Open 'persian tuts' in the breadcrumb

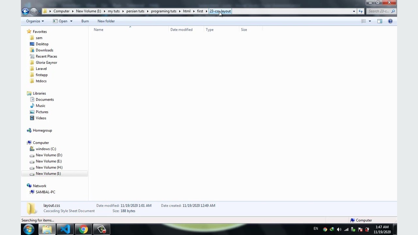(135, 11)
